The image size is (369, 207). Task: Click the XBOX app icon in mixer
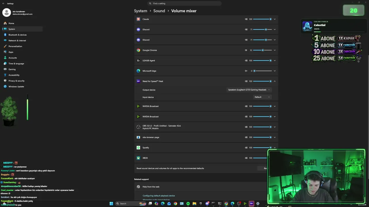pos(138,158)
